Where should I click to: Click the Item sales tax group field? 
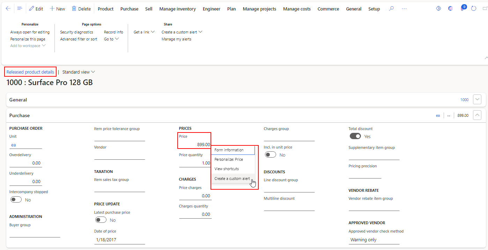[x=119, y=188]
